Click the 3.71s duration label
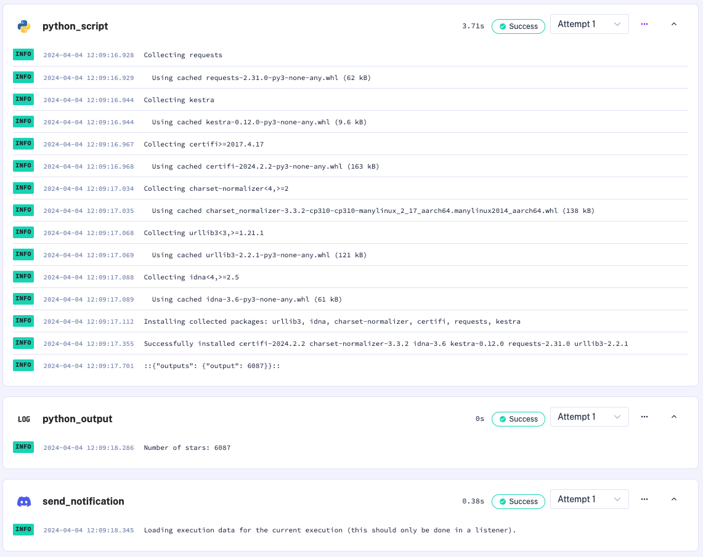Screen dimensions: 703x557 [x=473, y=26]
